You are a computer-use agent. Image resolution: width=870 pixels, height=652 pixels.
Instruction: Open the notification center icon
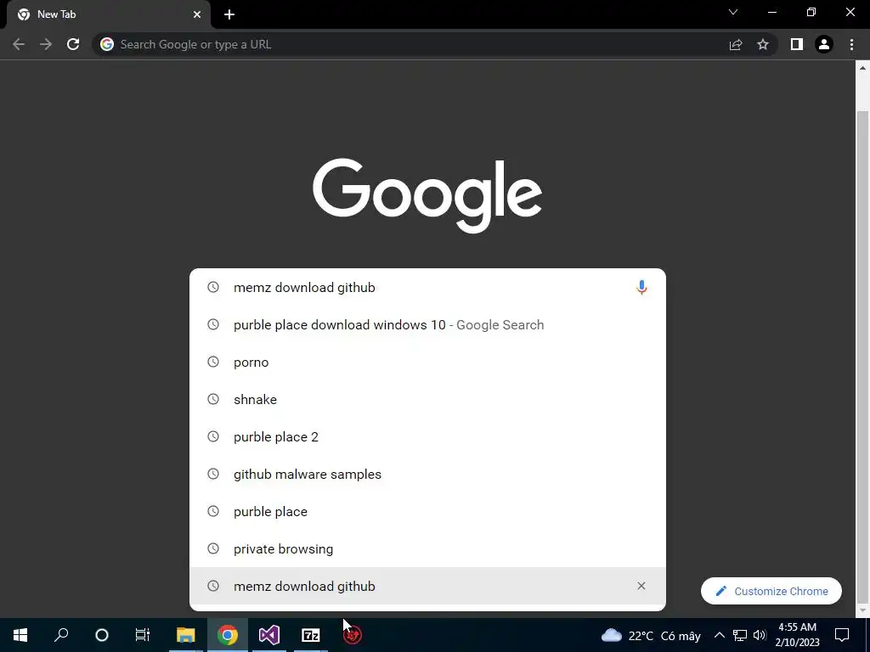842,635
